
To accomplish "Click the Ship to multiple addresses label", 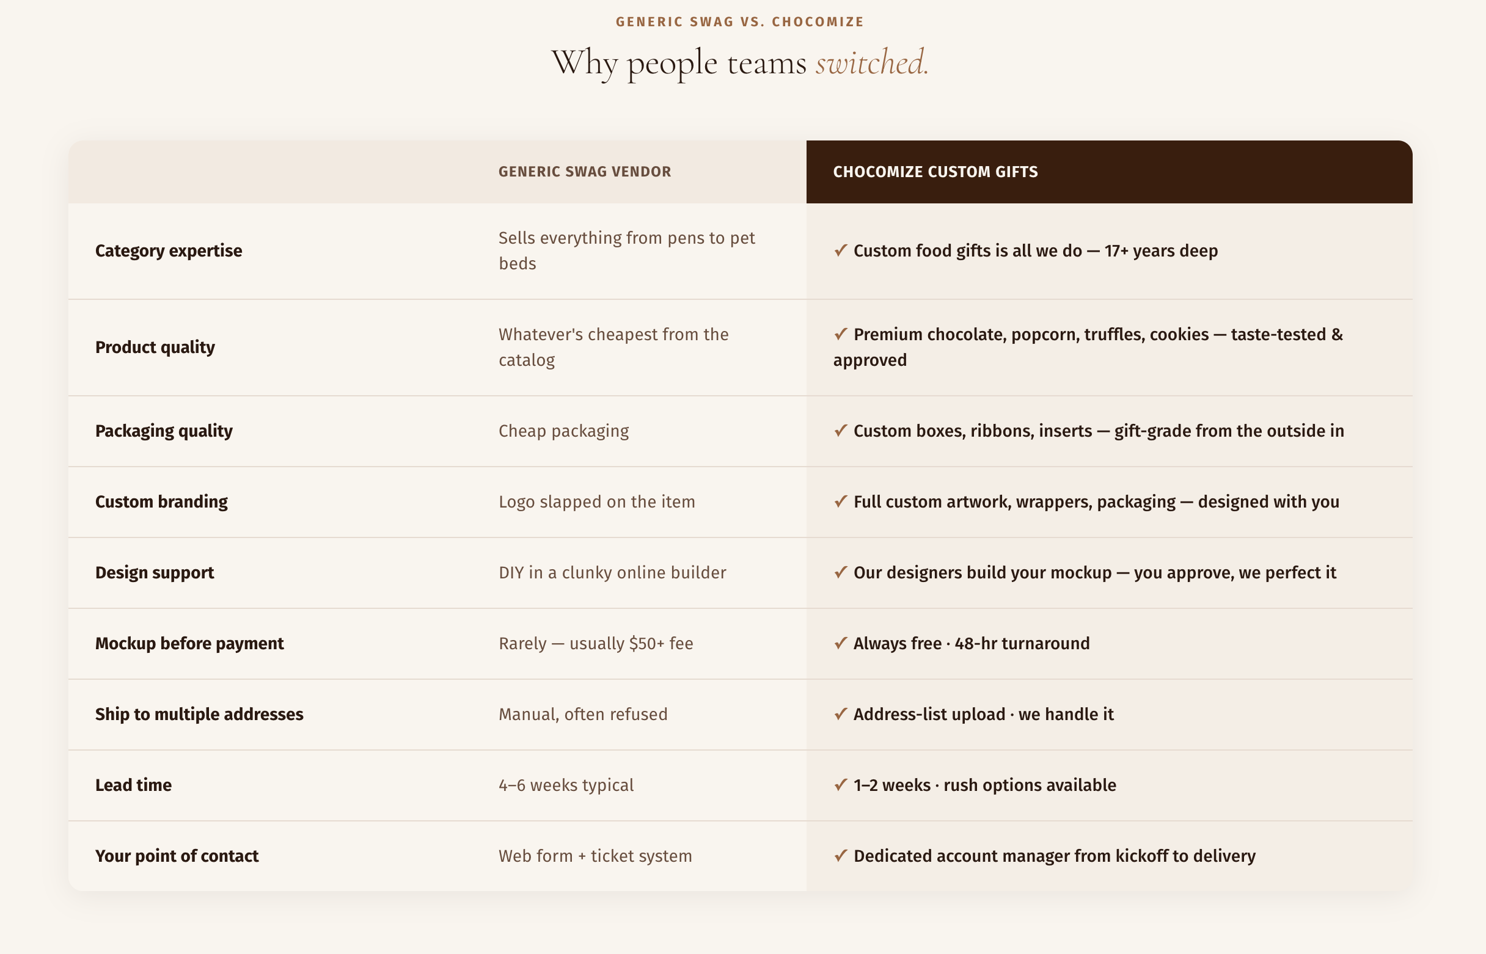I will pos(200,714).
